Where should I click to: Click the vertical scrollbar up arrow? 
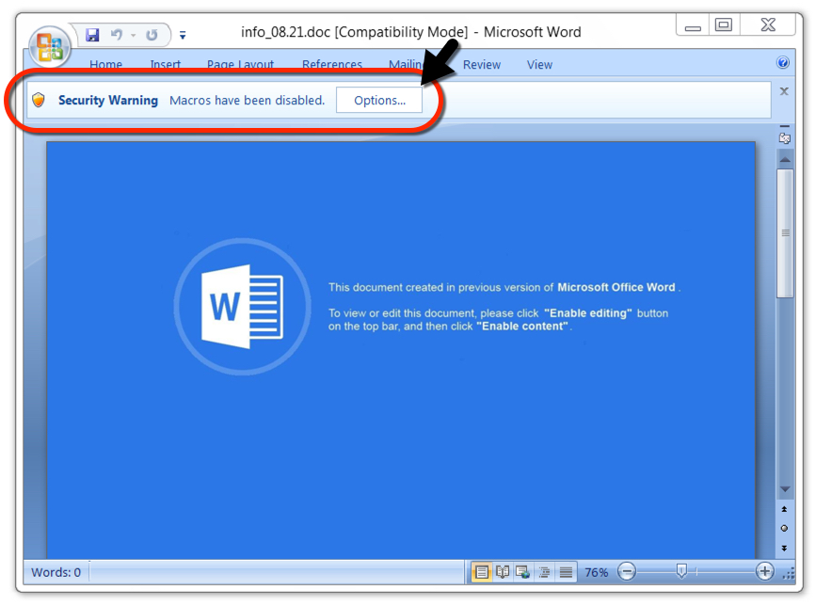(x=785, y=159)
